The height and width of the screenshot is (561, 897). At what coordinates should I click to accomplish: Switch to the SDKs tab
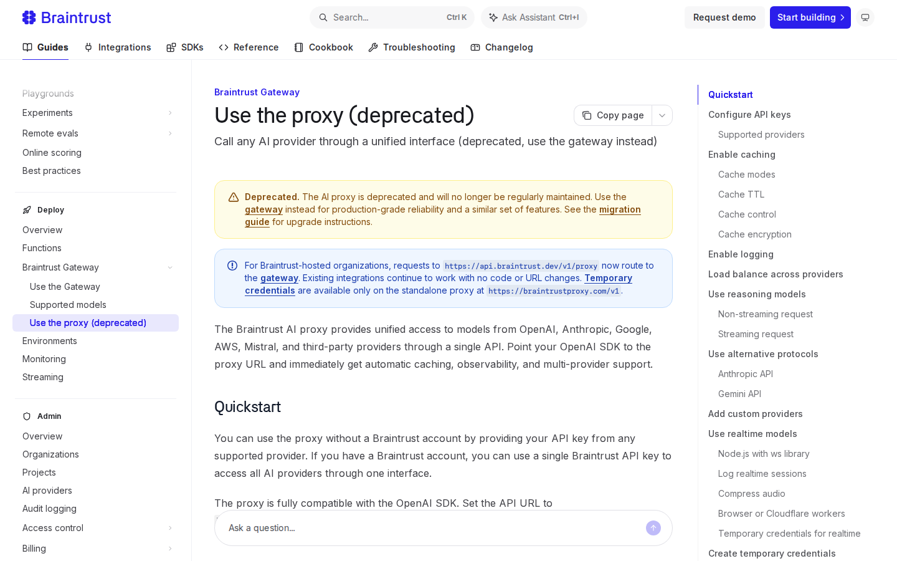[x=185, y=47]
